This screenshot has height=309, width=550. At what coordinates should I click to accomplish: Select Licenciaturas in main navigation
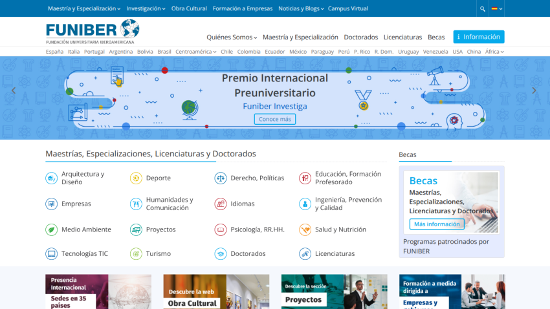402,37
